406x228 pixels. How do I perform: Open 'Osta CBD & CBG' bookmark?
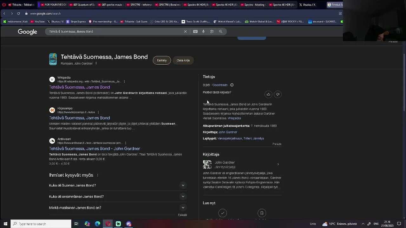(x=164, y=22)
